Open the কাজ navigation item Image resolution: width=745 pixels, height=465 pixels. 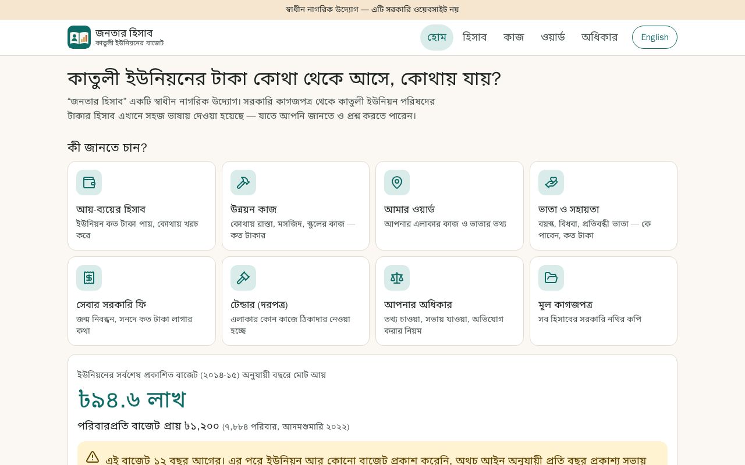click(514, 37)
